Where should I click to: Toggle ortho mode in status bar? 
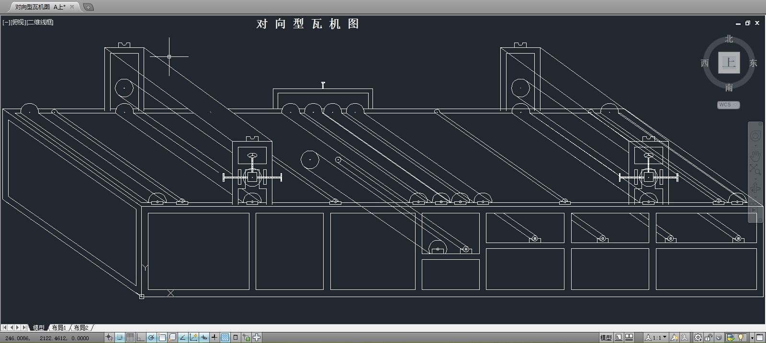[x=140, y=338]
